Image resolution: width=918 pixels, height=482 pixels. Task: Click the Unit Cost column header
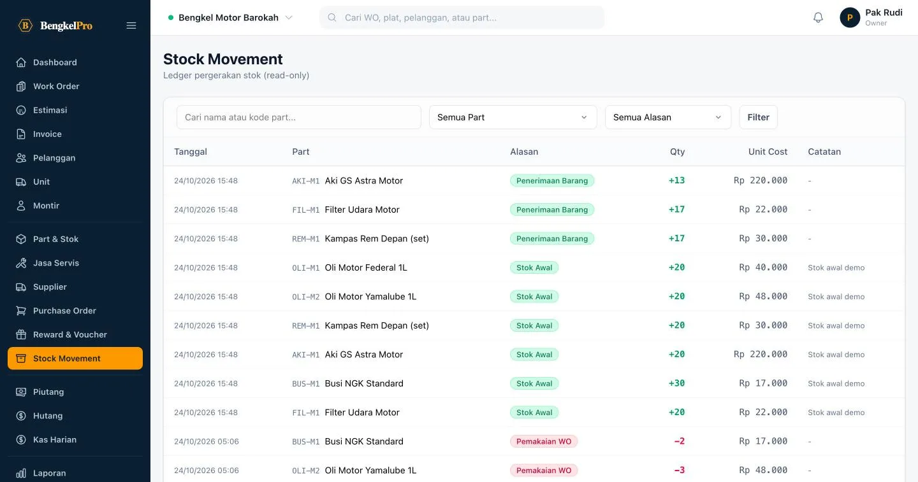click(768, 152)
